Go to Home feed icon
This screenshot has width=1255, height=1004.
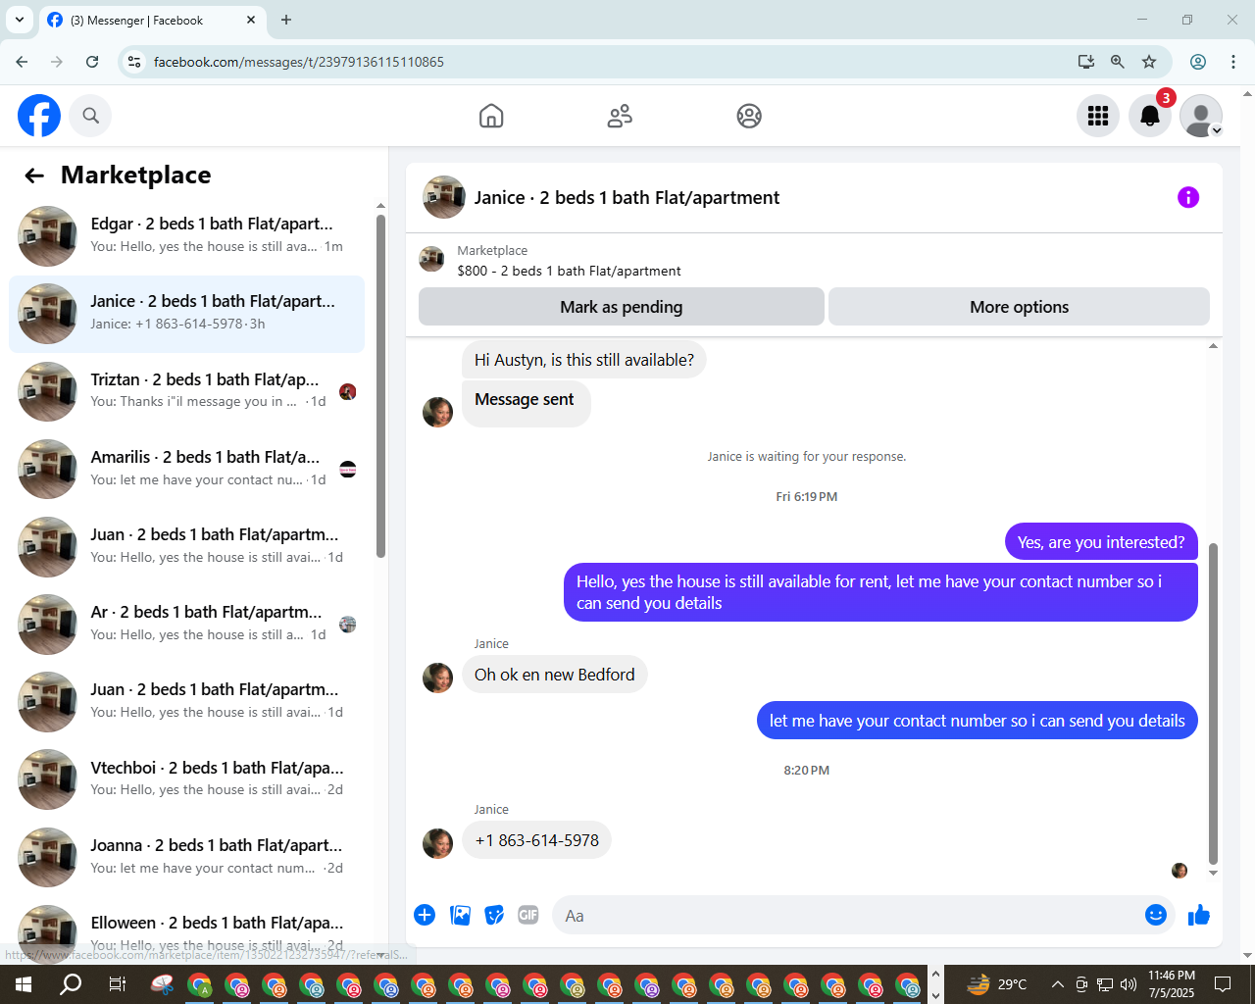pyautogui.click(x=491, y=116)
